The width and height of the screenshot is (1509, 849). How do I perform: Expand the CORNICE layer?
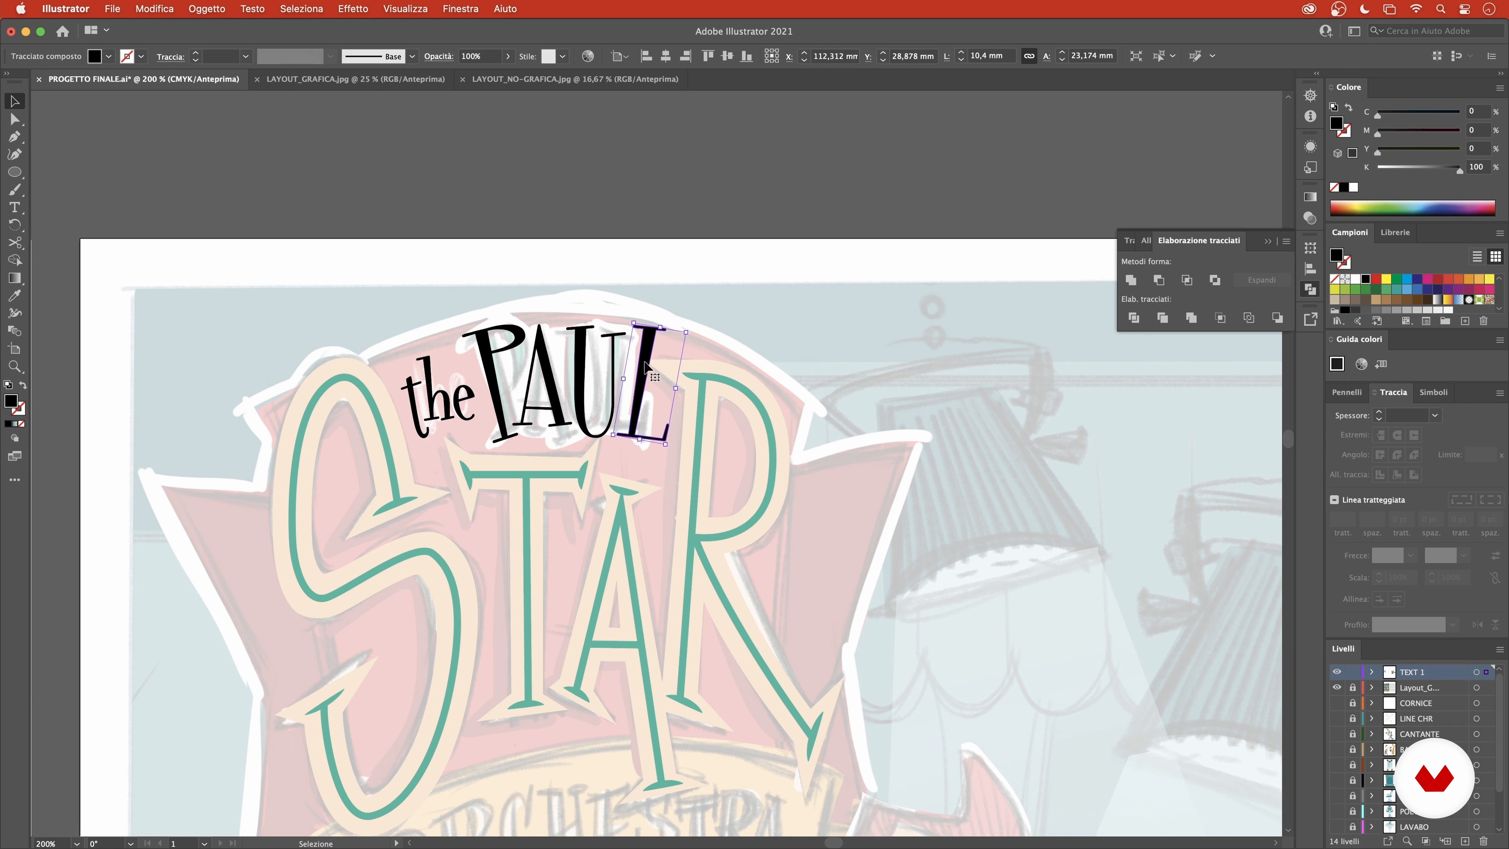click(x=1371, y=703)
